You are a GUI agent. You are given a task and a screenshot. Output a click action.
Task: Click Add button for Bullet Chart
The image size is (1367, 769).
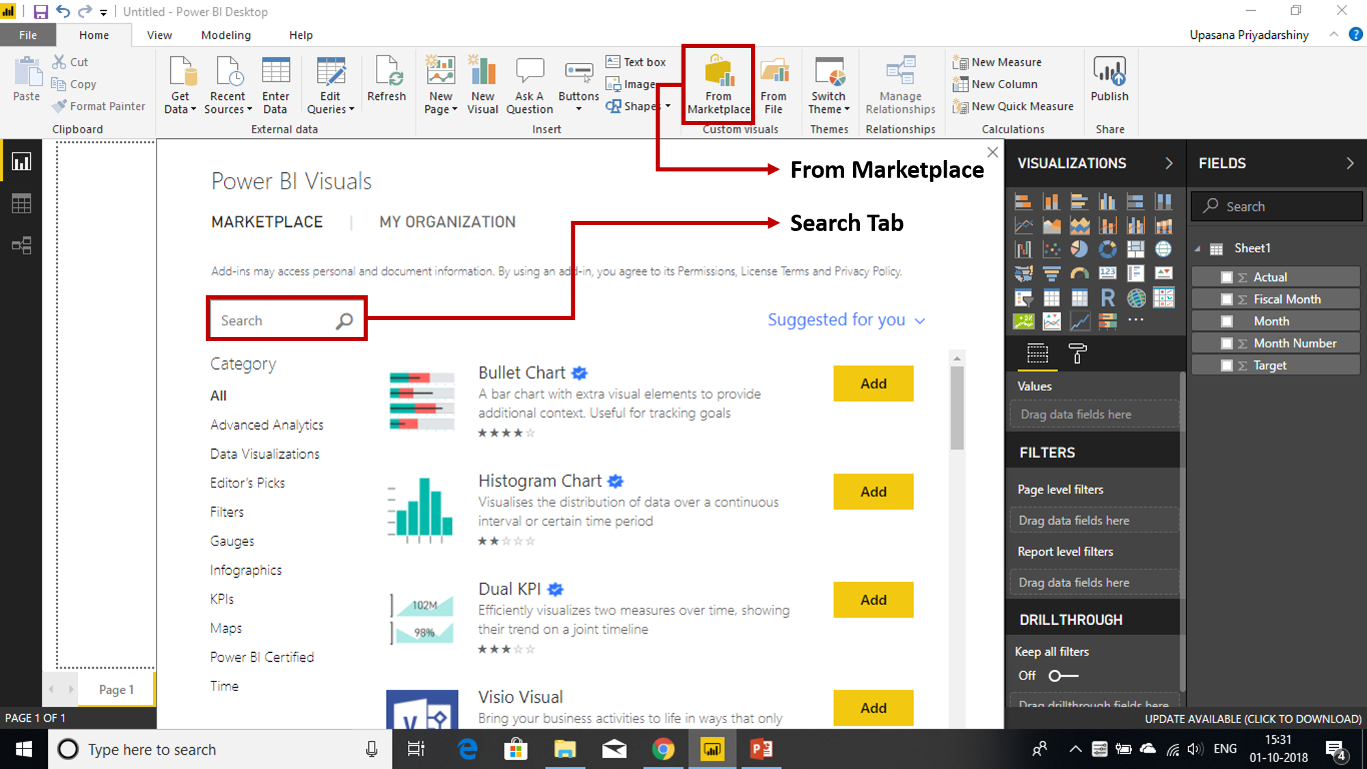point(872,383)
